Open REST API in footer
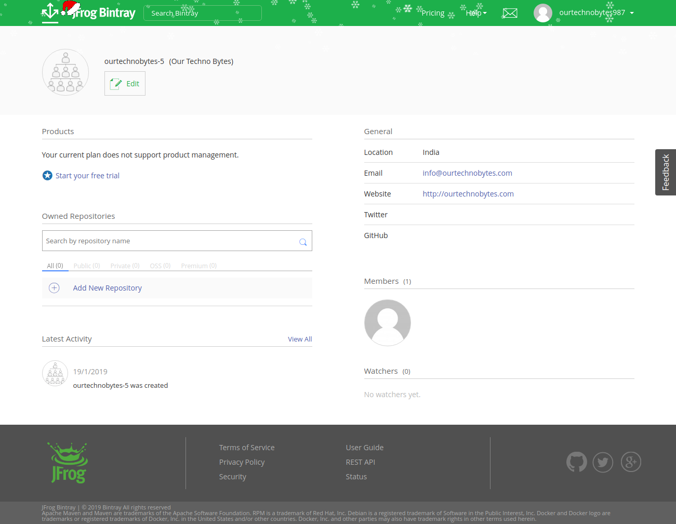Screen dimensions: 676x524 pyautogui.click(x=360, y=462)
